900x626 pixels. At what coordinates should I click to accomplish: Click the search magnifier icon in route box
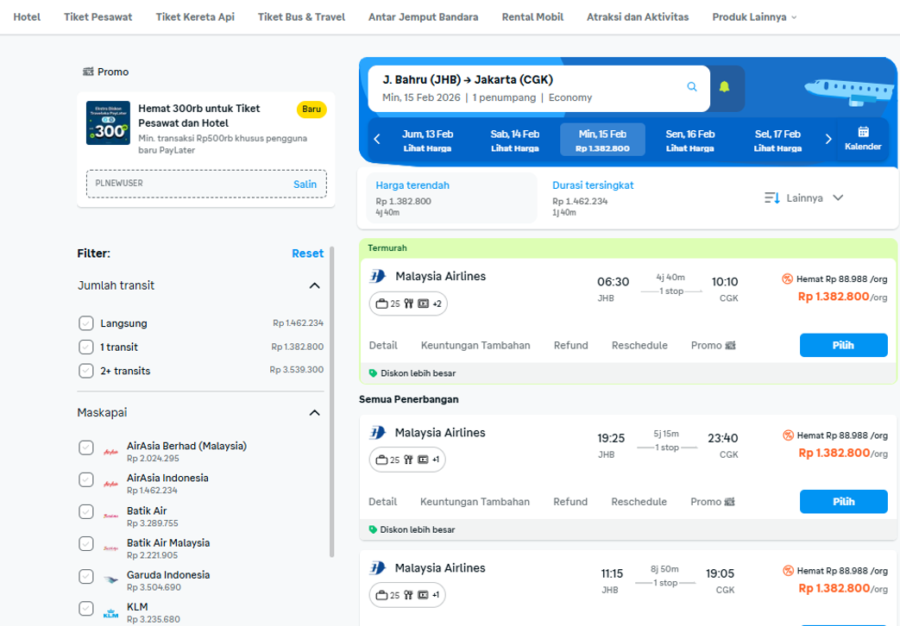pyautogui.click(x=691, y=87)
